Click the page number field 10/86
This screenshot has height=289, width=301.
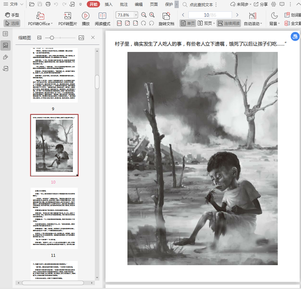pyautogui.click(x=210, y=15)
